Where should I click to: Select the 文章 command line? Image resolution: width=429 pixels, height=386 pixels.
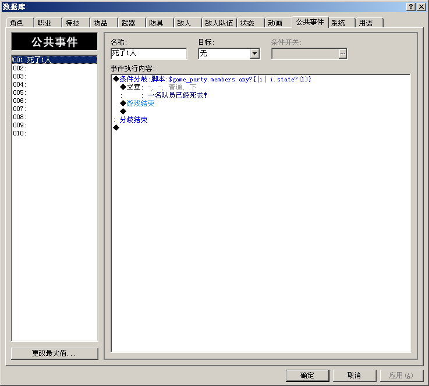coord(261,87)
